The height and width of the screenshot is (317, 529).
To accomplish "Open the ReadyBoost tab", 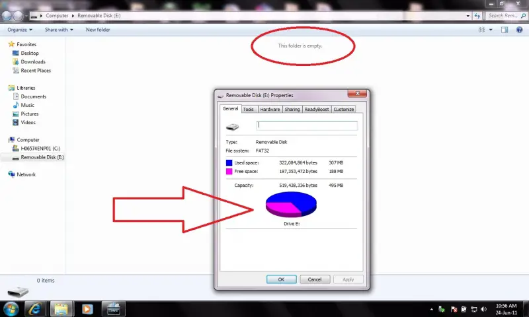I will (x=317, y=109).
